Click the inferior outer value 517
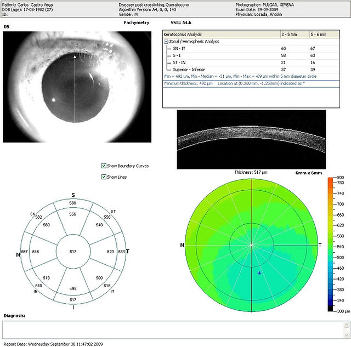 [x=73, y=300]
